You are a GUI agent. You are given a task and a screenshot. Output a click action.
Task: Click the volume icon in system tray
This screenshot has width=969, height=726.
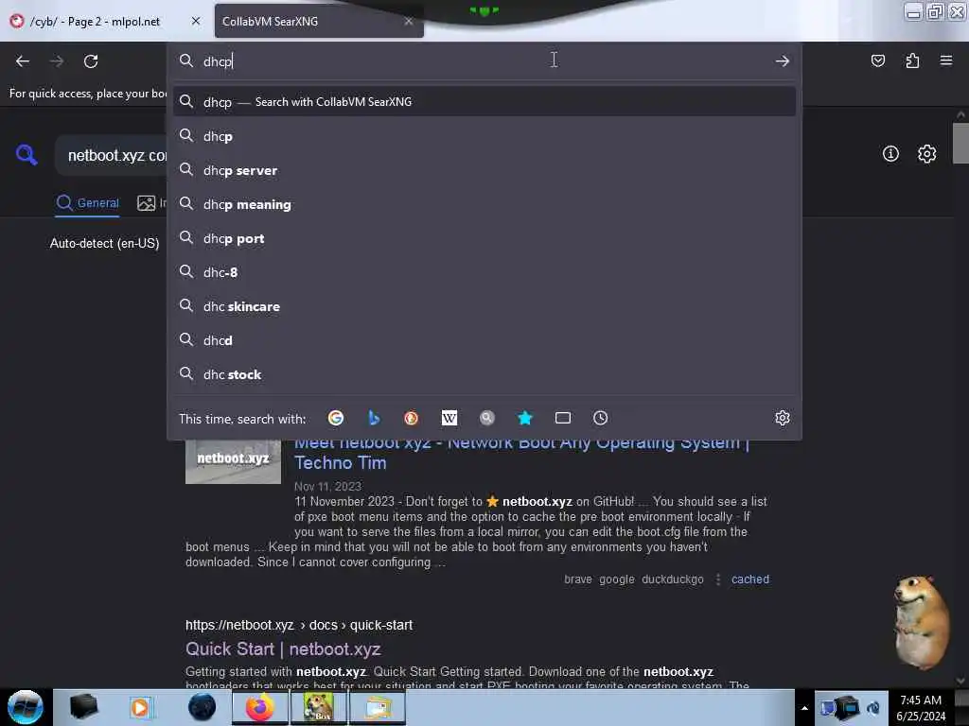873,708
